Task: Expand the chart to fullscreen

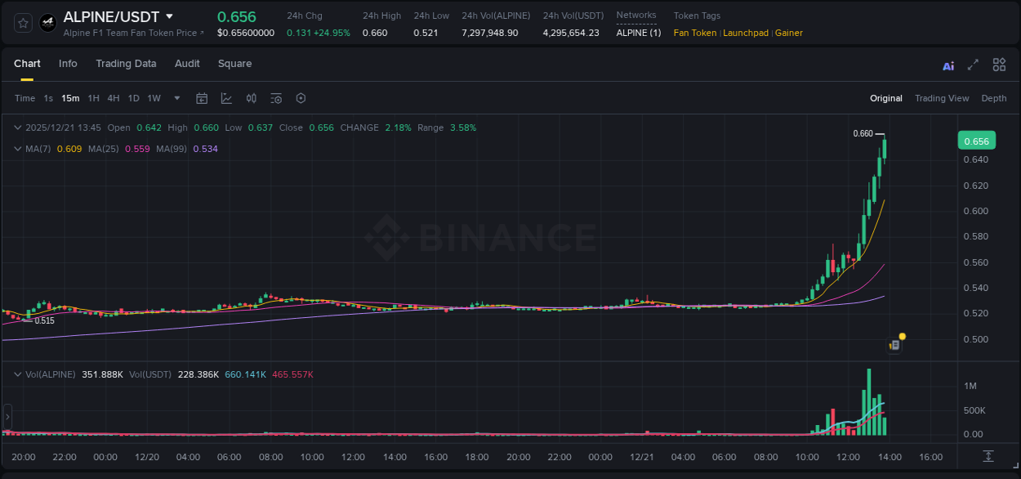Action: 972,65
